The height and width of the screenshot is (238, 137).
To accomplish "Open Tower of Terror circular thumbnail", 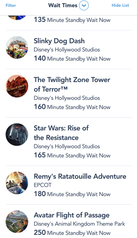I will [17, 86].
